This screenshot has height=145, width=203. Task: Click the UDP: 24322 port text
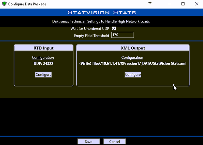43,63
